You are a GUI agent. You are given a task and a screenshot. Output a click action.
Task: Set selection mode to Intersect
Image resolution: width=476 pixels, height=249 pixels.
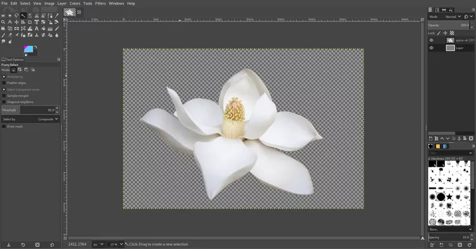33,70
